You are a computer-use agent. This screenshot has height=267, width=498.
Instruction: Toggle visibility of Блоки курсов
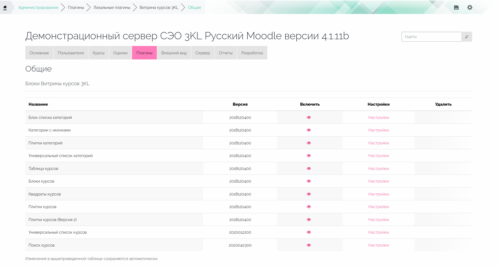pyautogui.click(x=309, y=181)
